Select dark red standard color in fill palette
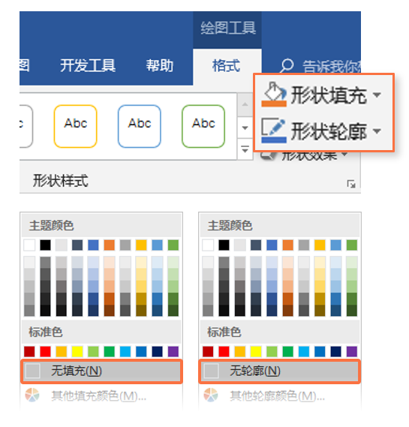This screenshot has width=409, height=427. (29, 351)
